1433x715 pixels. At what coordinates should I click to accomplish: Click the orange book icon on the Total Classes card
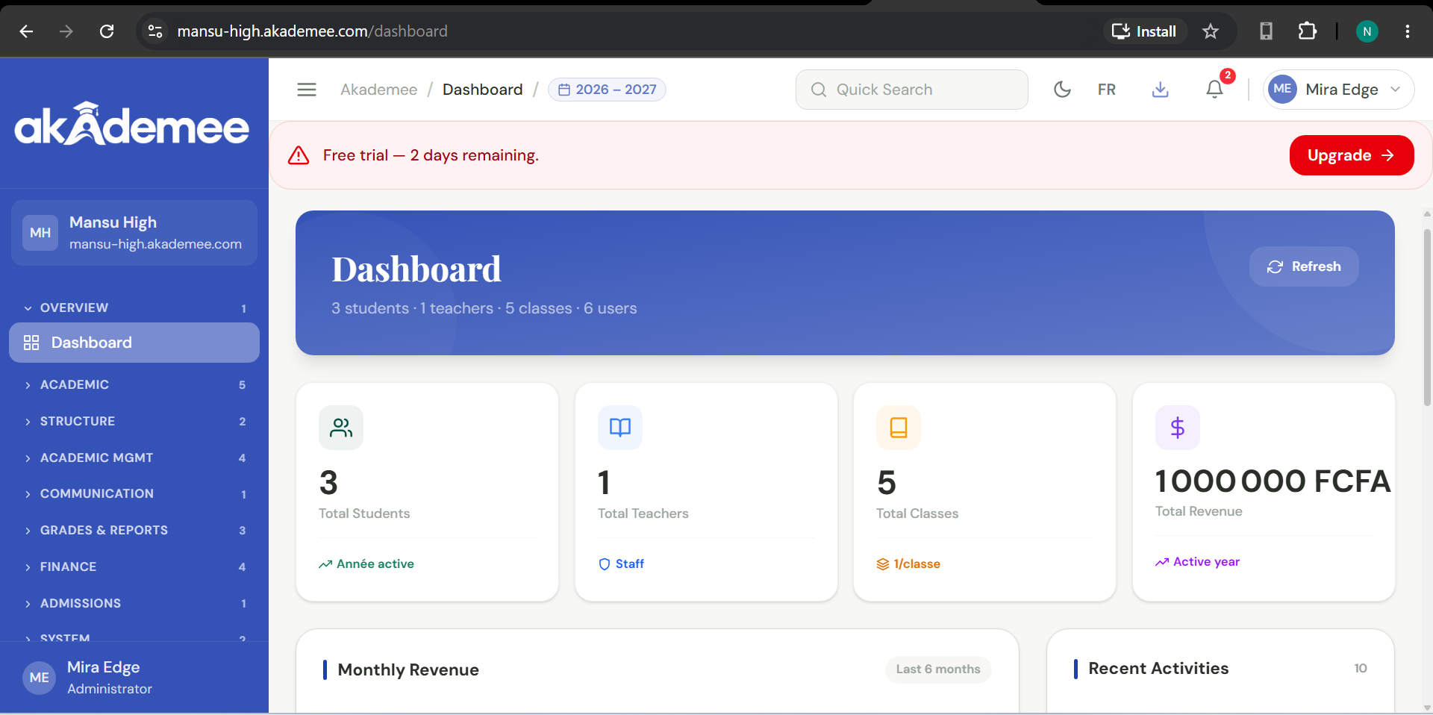tap(899, 428)
